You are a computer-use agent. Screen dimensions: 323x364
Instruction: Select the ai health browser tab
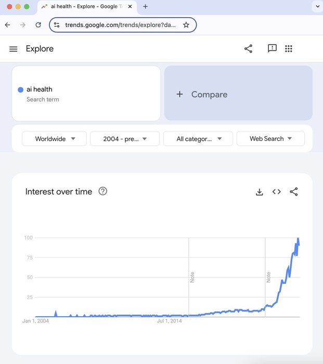pos(86,7)
